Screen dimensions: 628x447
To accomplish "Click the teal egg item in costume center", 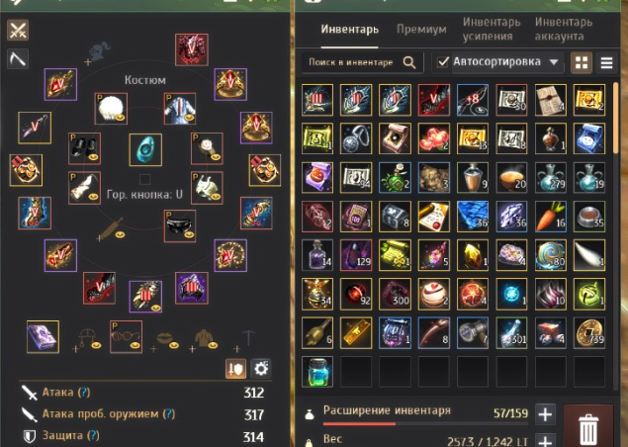I will click(x=145, y=149).
